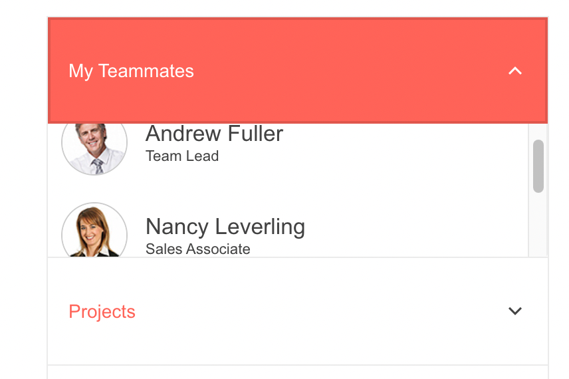Open the Projects panel by its label

tap(102, 311)
